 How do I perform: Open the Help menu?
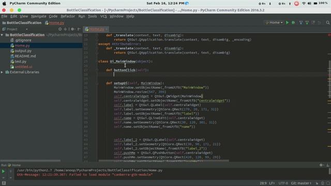coord(130,16)
